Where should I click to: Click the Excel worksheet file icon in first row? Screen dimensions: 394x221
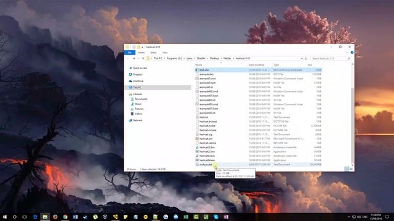pos(197,70)
